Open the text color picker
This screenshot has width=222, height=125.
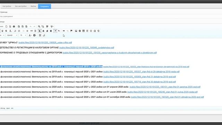click(30, 35)
